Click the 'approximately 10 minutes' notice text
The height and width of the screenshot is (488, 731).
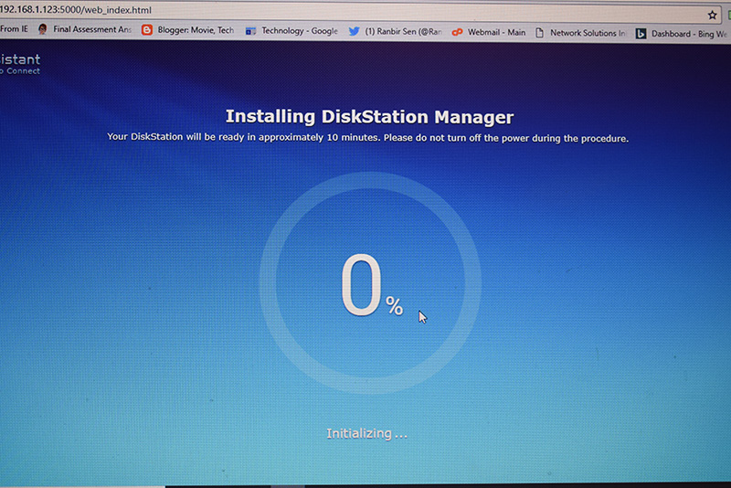pyautogui.click(x=367, y=137)
